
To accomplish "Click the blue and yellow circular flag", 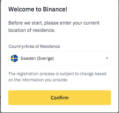I will [x=14, y=58].
